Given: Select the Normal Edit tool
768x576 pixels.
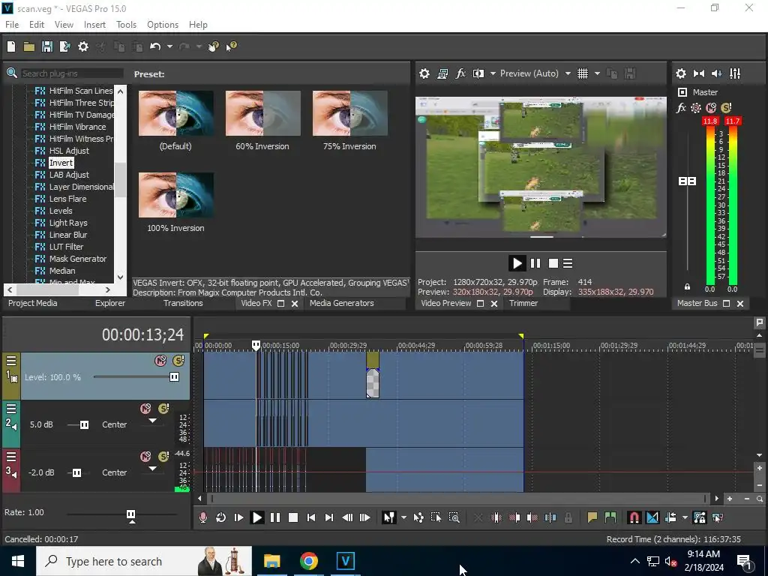Looking at the screenshot, I should 388,517.
